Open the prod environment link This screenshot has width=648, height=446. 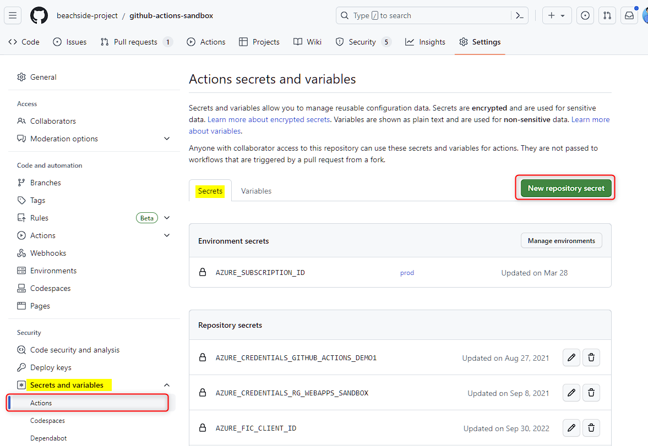point(407,272)
